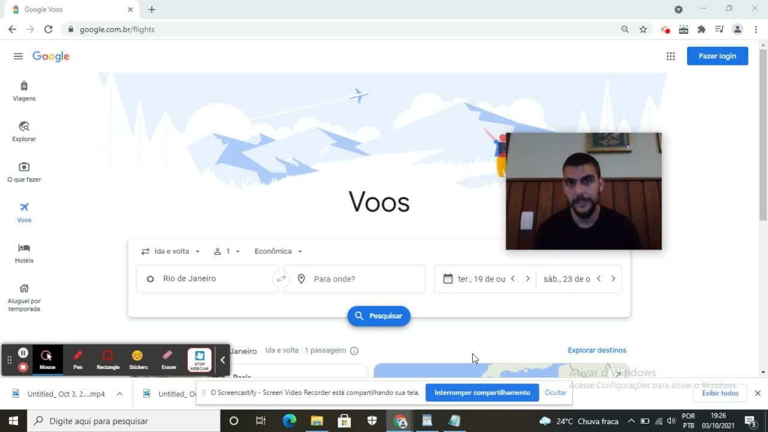768x432 pixels.
Task: Click the address bar with google.com.br/flights
Action: 342,29
